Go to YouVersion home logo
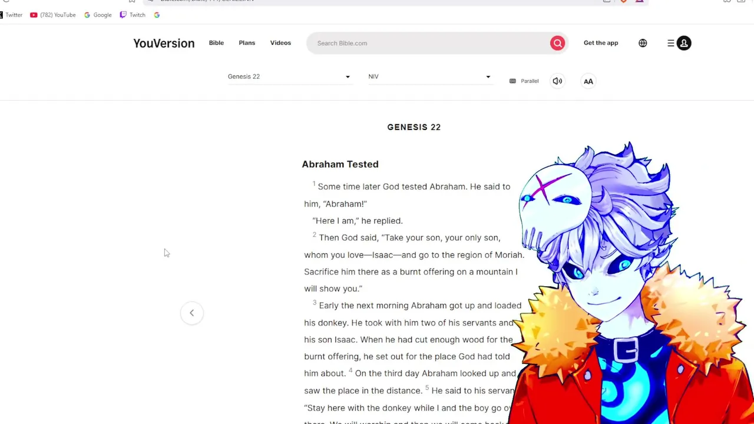754x424 pixels. pos(164,43)
